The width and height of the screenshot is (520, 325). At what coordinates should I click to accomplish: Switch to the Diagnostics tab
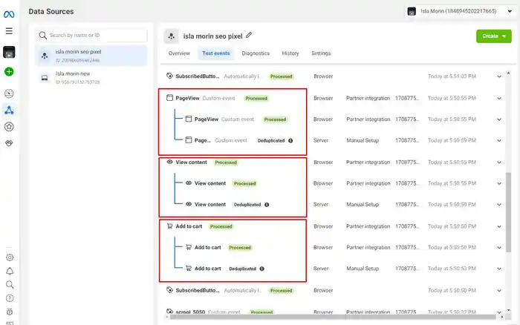pyautogui.click(x=256, y=53)
